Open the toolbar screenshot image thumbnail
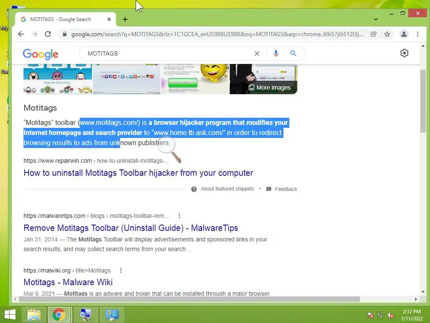The height and width of the screenshot is (323, 430). (127, 79)
